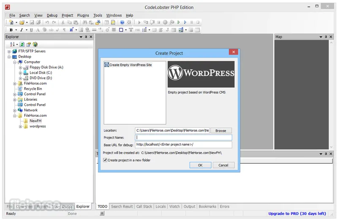This screenshot has height=220, width=338.
Task: Expand the Local Disk (C:) node
Action: click(20, 73)
